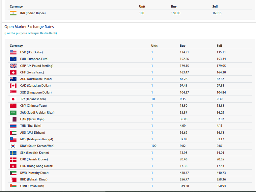This screenshot has height=192, width=256.
Task: Click the USD buy rate 134.51
Action: click(184, 52)
